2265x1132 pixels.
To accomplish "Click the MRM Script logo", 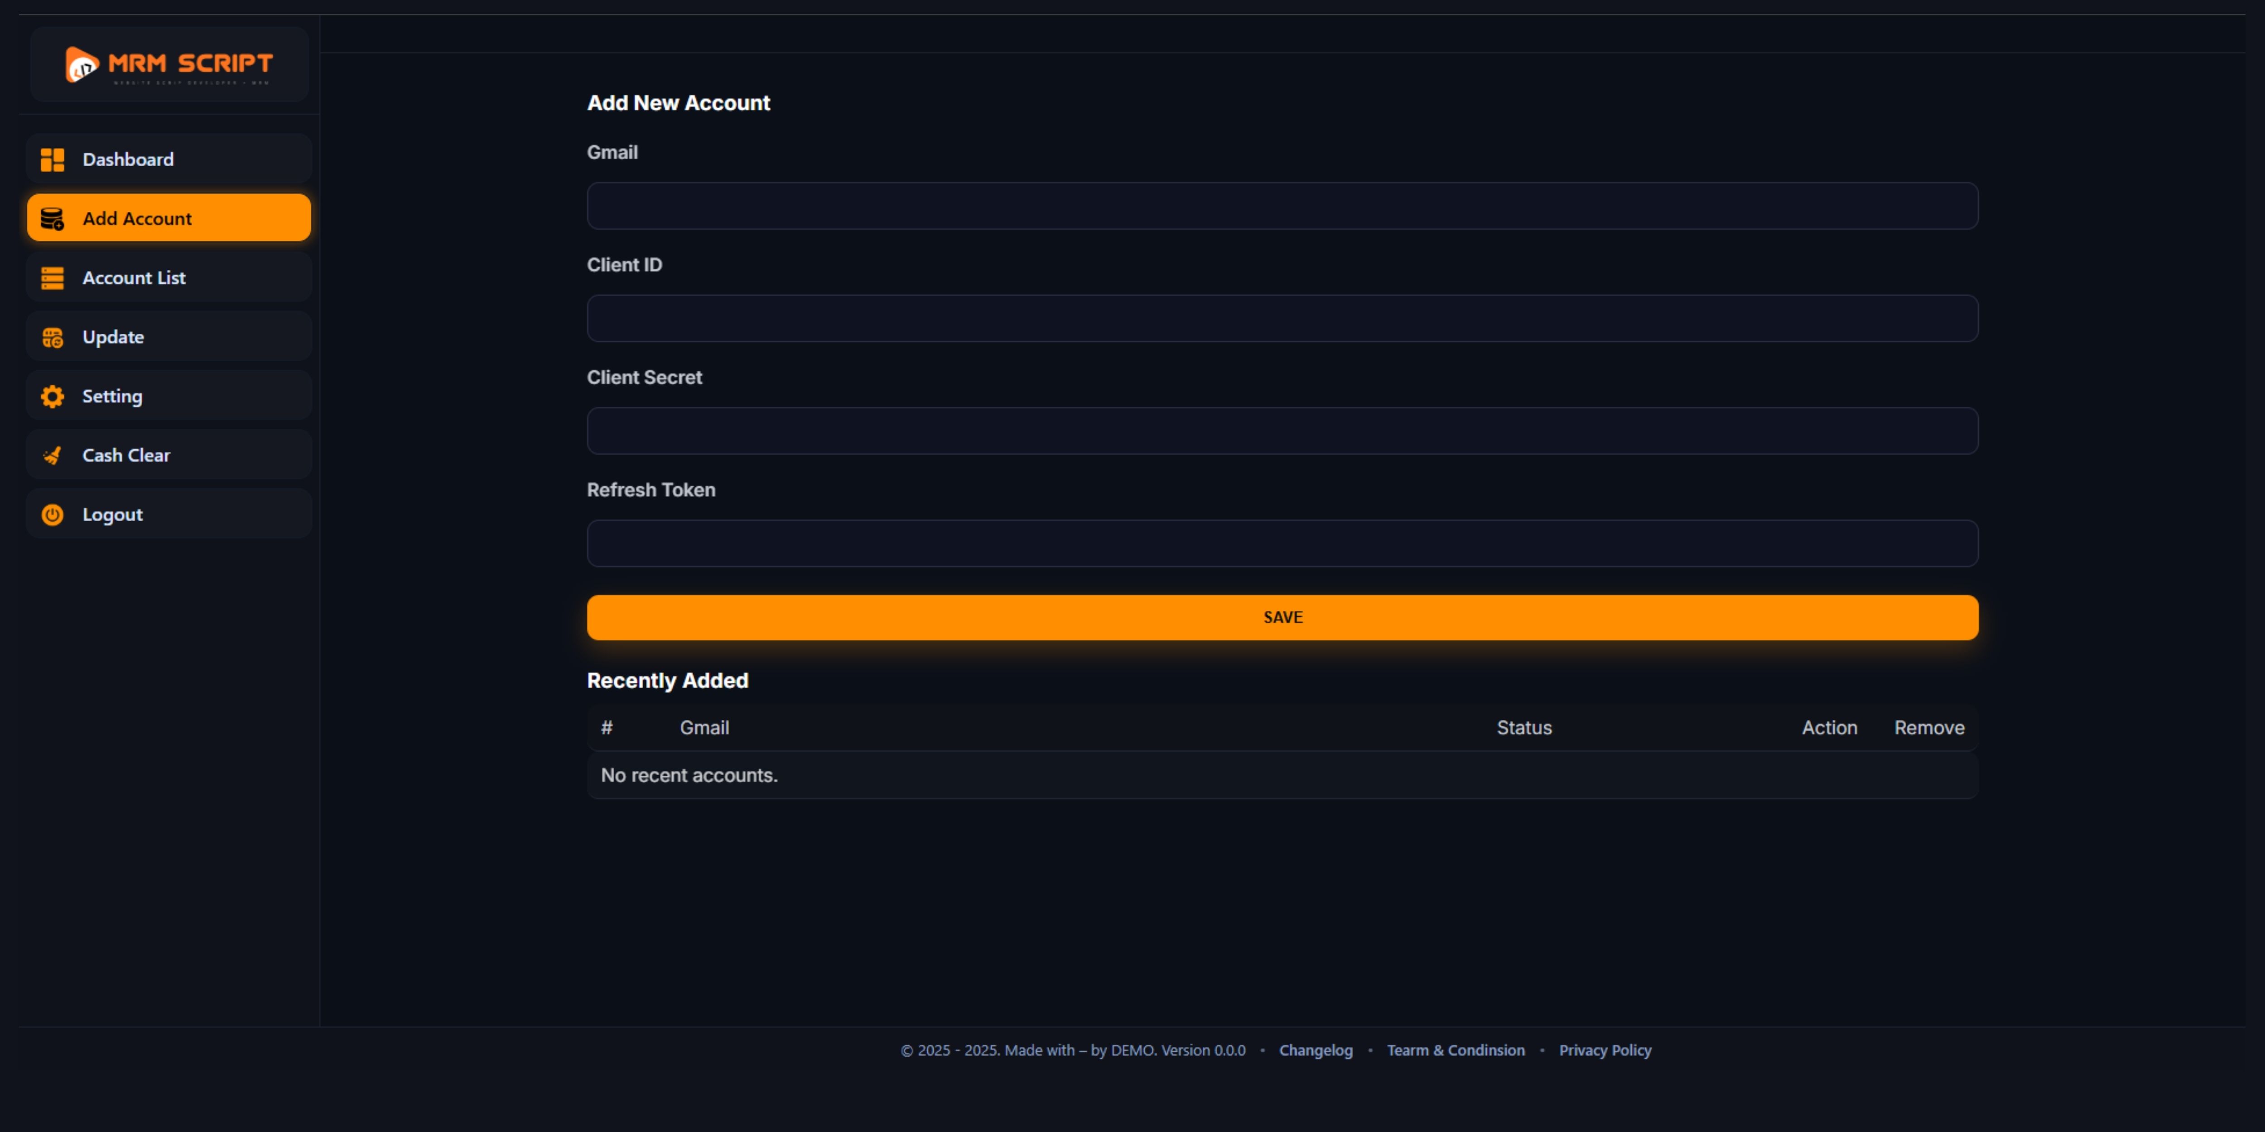I will click(x=169, y=64).
